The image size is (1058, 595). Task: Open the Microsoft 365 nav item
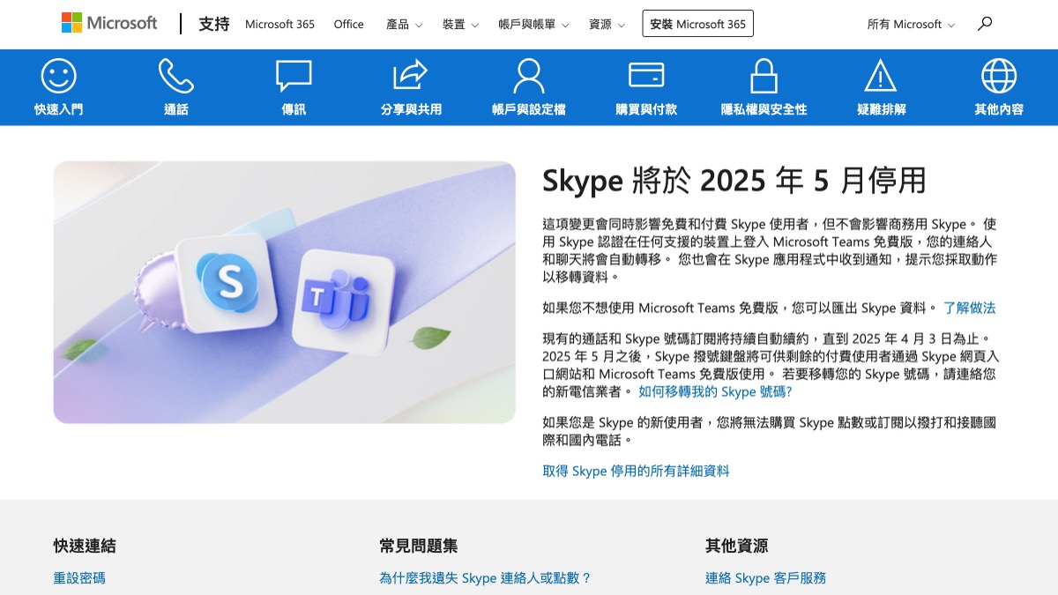click(x=279, y=25)
